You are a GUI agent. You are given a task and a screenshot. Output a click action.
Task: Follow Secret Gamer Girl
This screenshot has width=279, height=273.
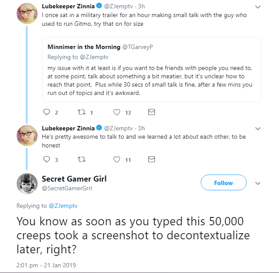coord(223,182)
